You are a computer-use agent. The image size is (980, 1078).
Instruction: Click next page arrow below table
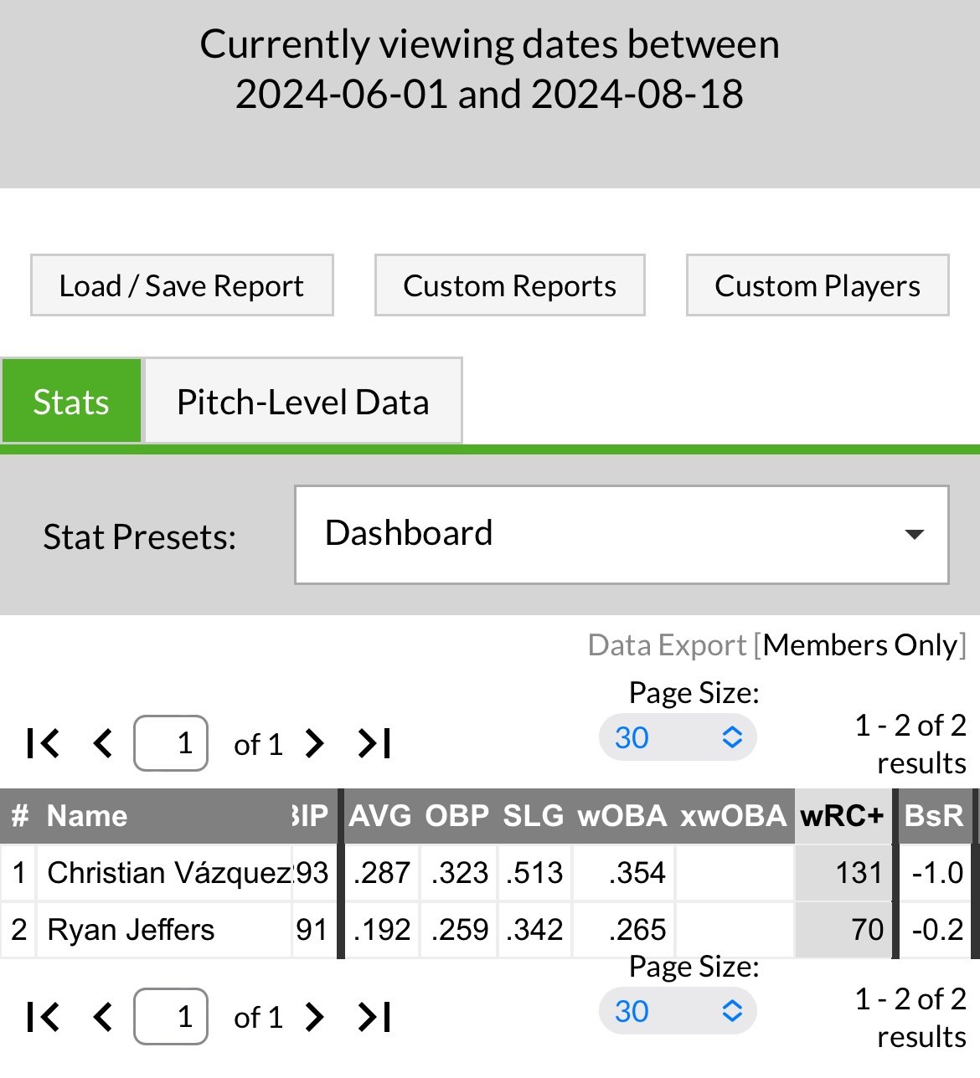click(x=314, y=1017)
